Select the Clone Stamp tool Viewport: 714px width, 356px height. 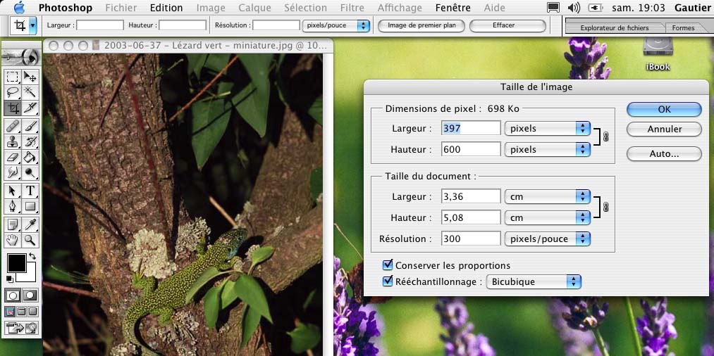click(x=13, y=141)
